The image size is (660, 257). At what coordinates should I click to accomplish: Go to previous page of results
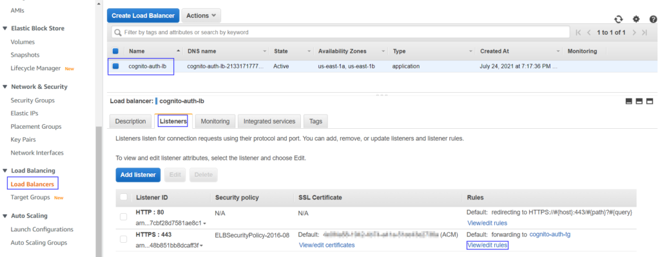[x=589, y=32]
